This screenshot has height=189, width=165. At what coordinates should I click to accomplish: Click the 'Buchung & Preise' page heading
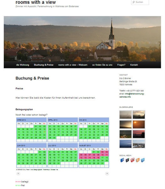[x=32, y=78]
